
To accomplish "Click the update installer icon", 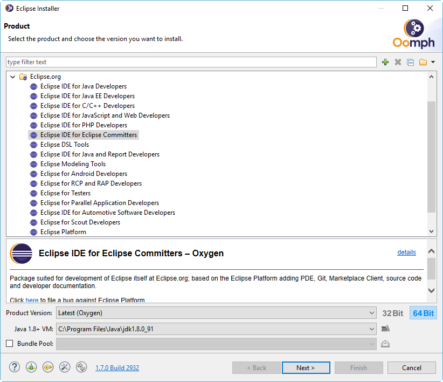I will coord(31,367).
